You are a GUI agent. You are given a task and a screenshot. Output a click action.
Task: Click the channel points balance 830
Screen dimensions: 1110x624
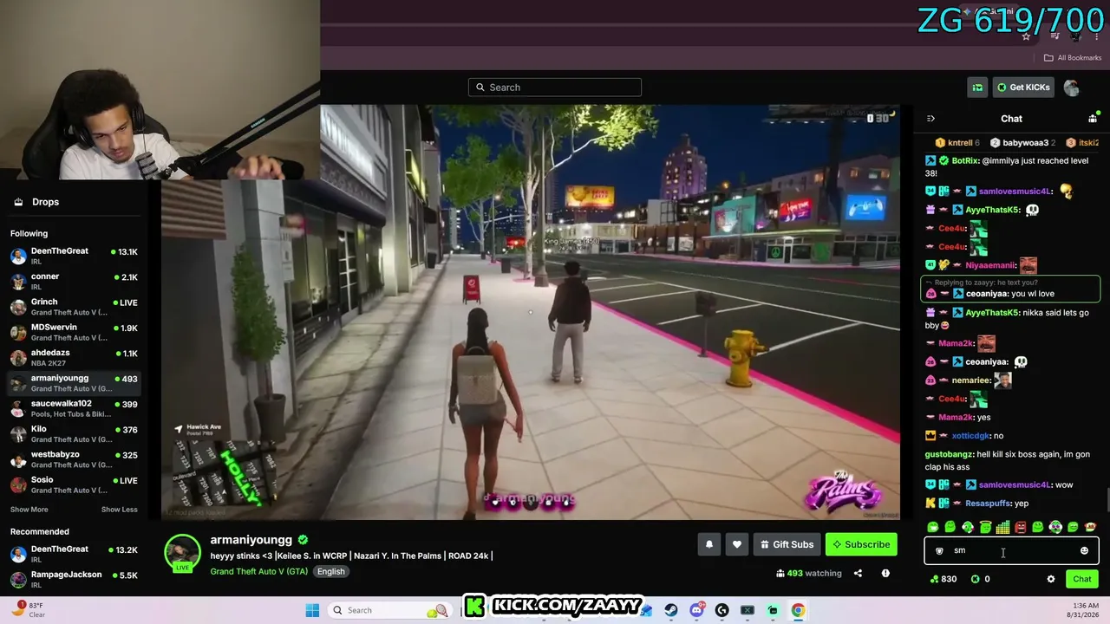943,579
